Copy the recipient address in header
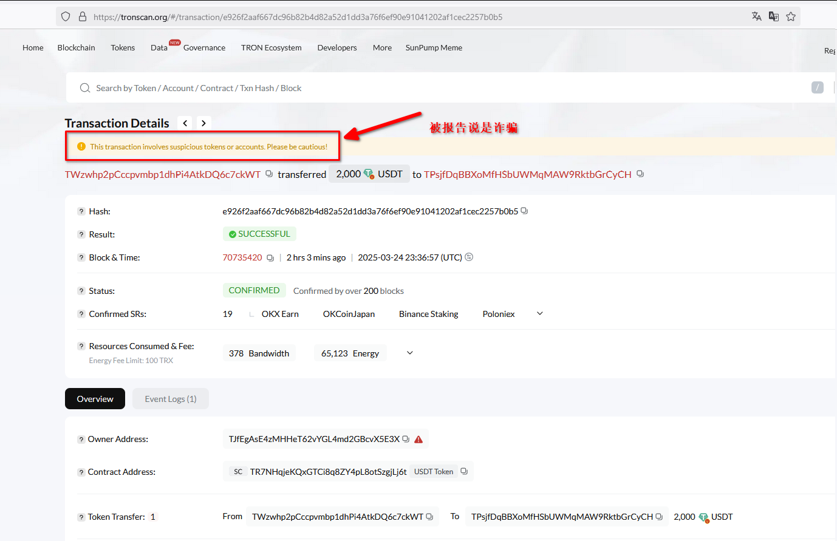The width and height of the screenshot is (837, 541). click(640, 174)
